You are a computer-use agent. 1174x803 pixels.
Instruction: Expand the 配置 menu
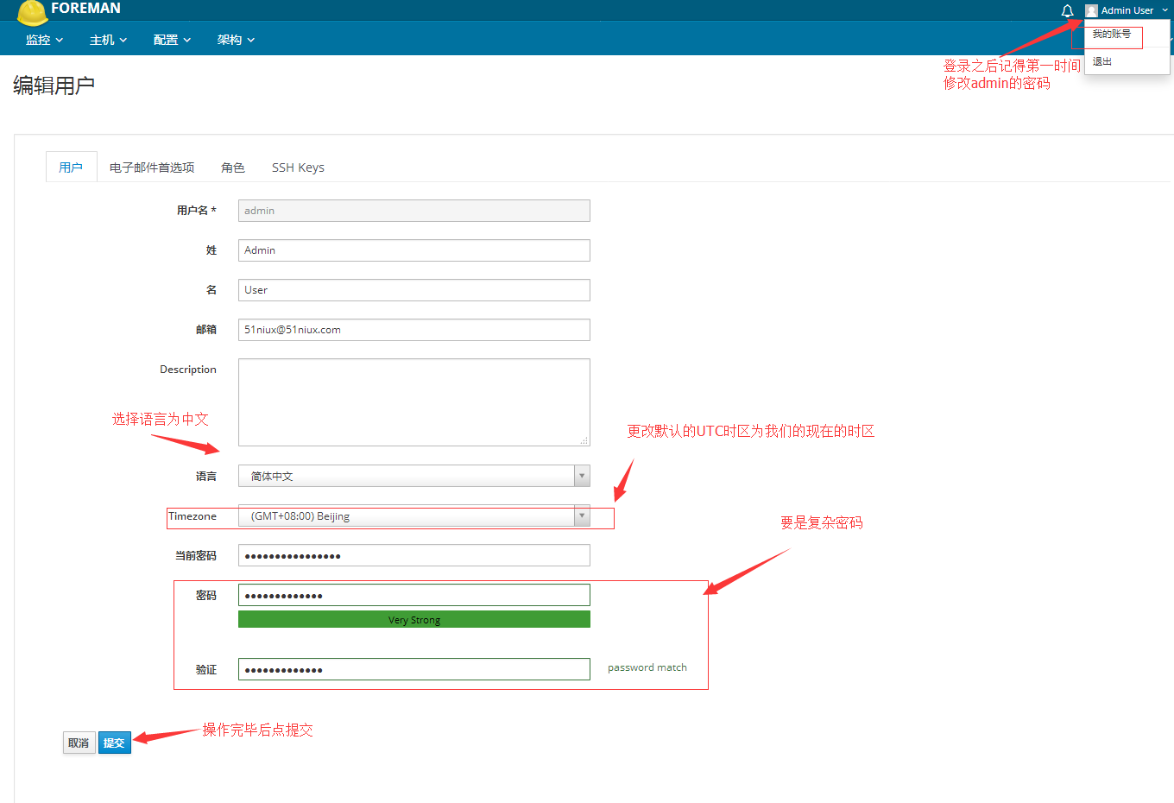click(172, 40)
